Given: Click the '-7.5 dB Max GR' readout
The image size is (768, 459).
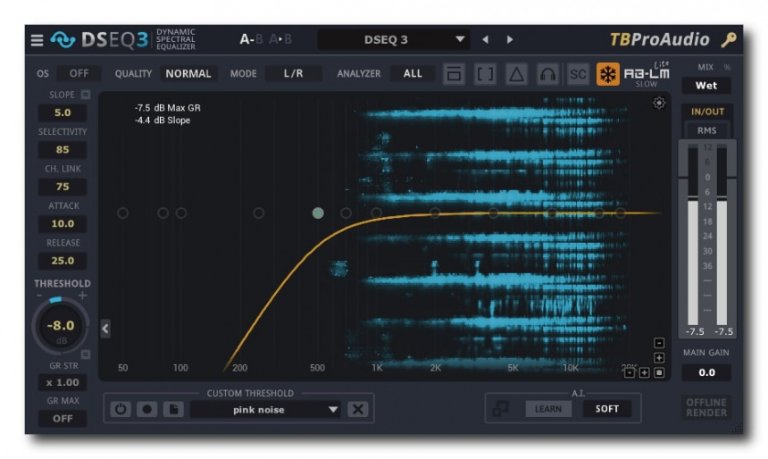Looking at the screenshot, I should tap(168, 108).
